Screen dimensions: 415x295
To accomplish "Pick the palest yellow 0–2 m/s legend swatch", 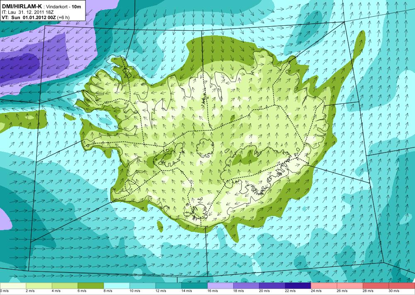I will [13, 286].
